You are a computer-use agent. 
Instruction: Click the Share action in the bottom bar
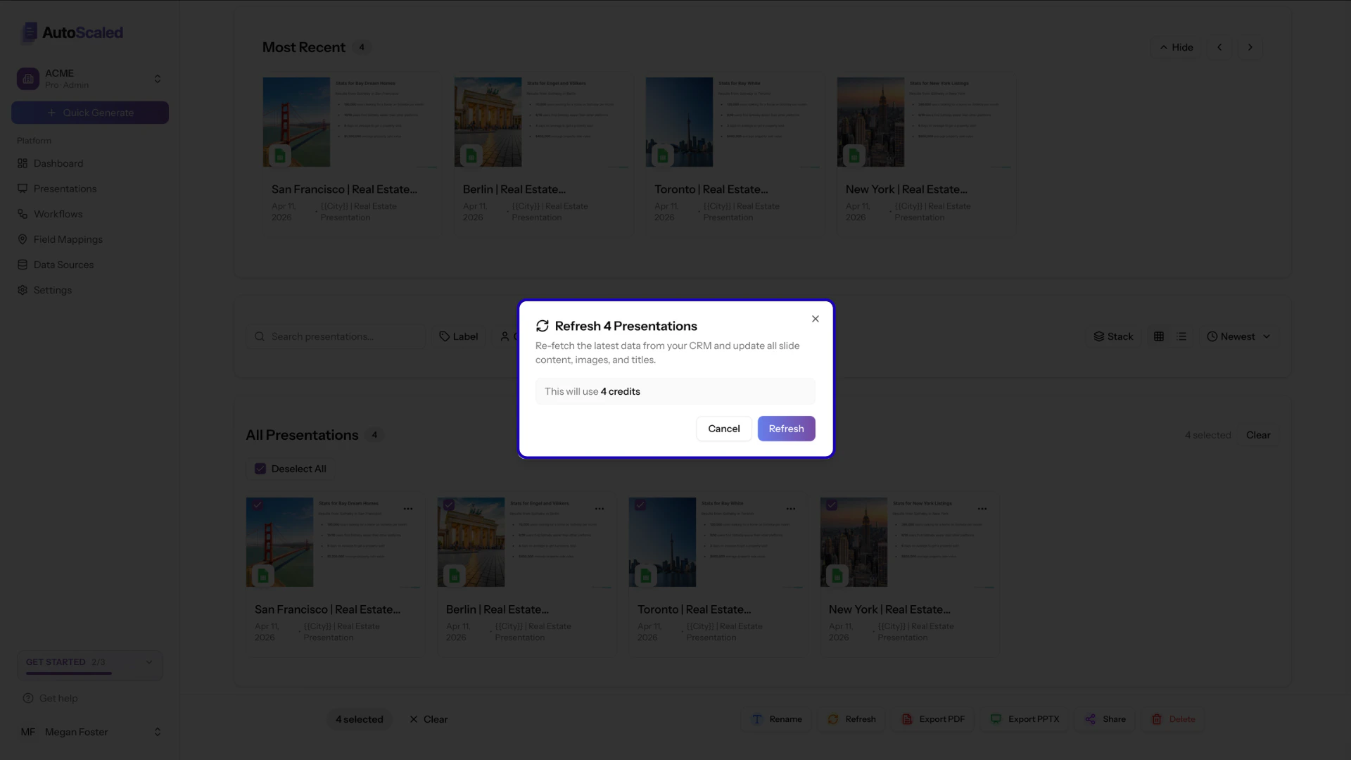tap(1105, 718)
